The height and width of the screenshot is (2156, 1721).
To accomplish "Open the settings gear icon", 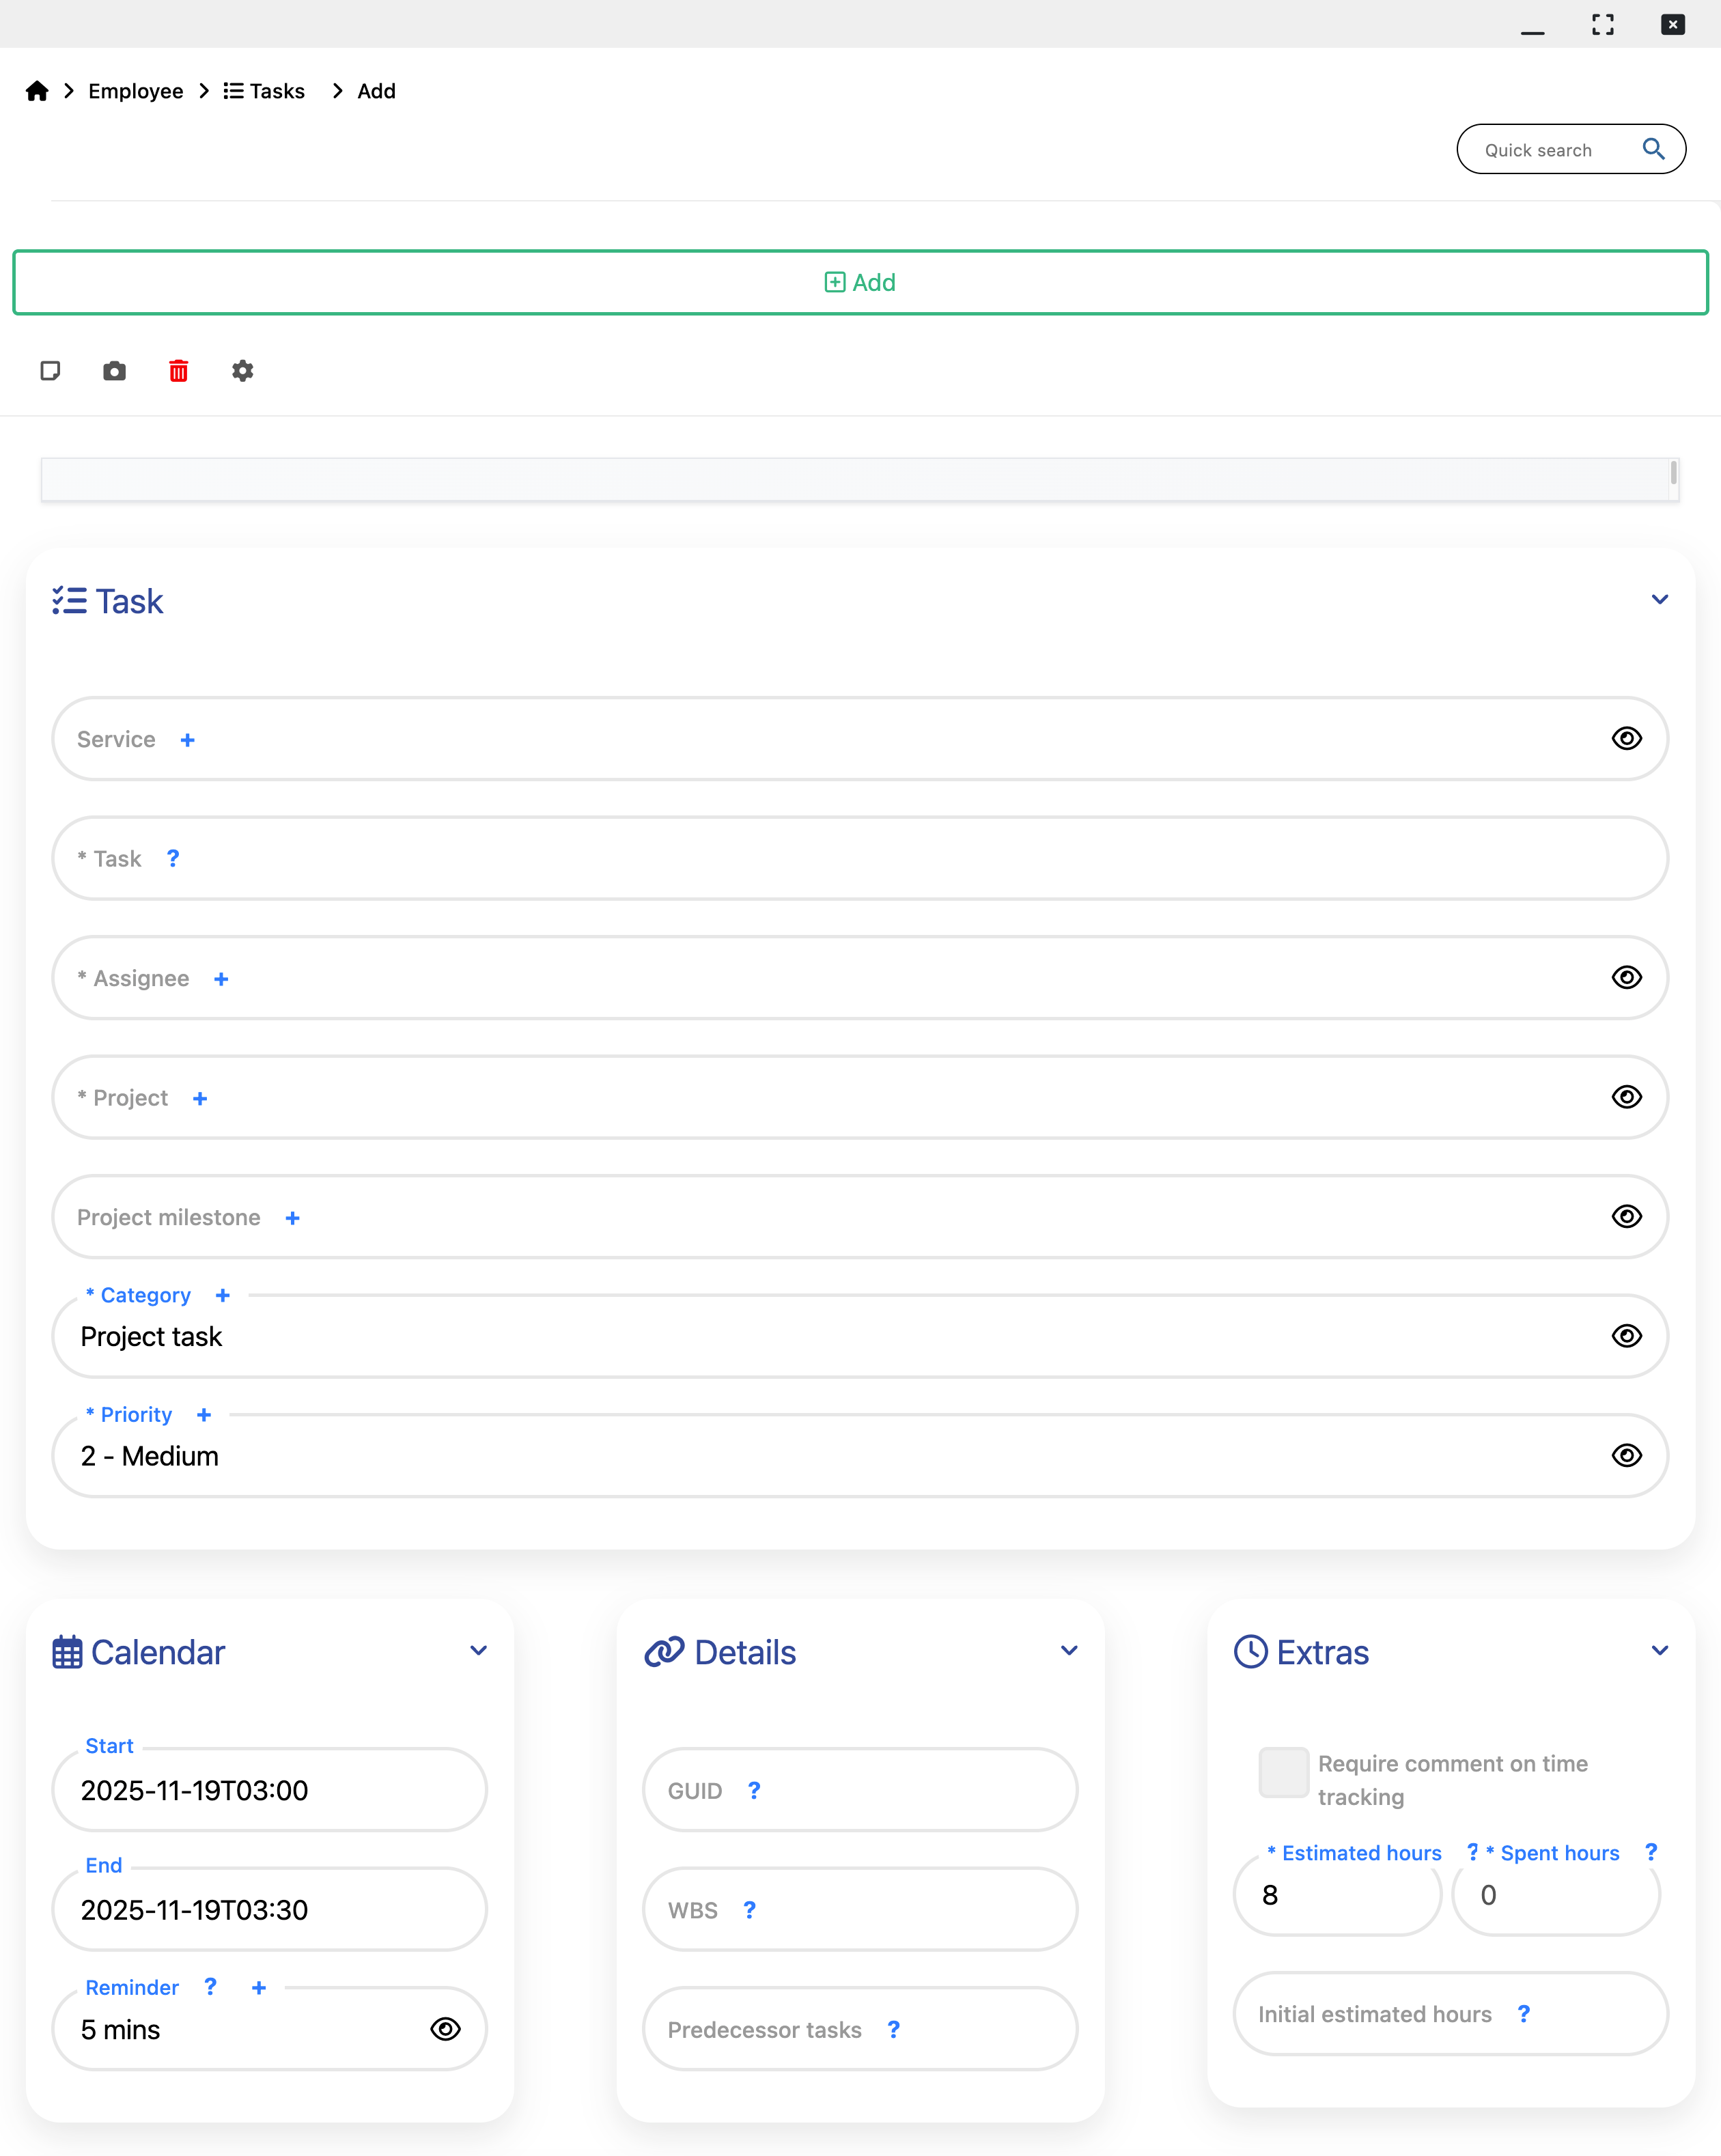I will pos(242,371).
